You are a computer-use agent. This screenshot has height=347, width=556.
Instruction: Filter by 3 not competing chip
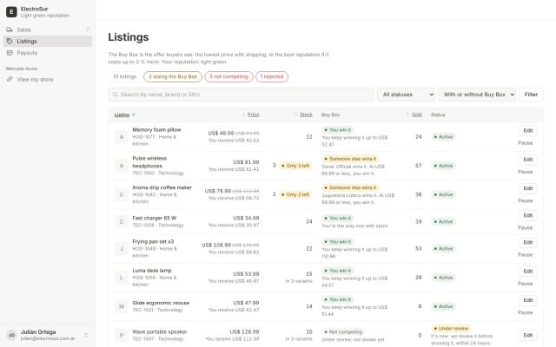228,76
